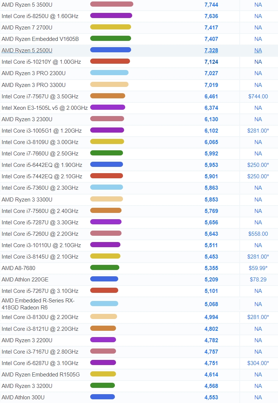Open Intel Xeon E3-1505L v5 entry
The width and height of the screenshot is (278, 403).
[x=45, y=108]
